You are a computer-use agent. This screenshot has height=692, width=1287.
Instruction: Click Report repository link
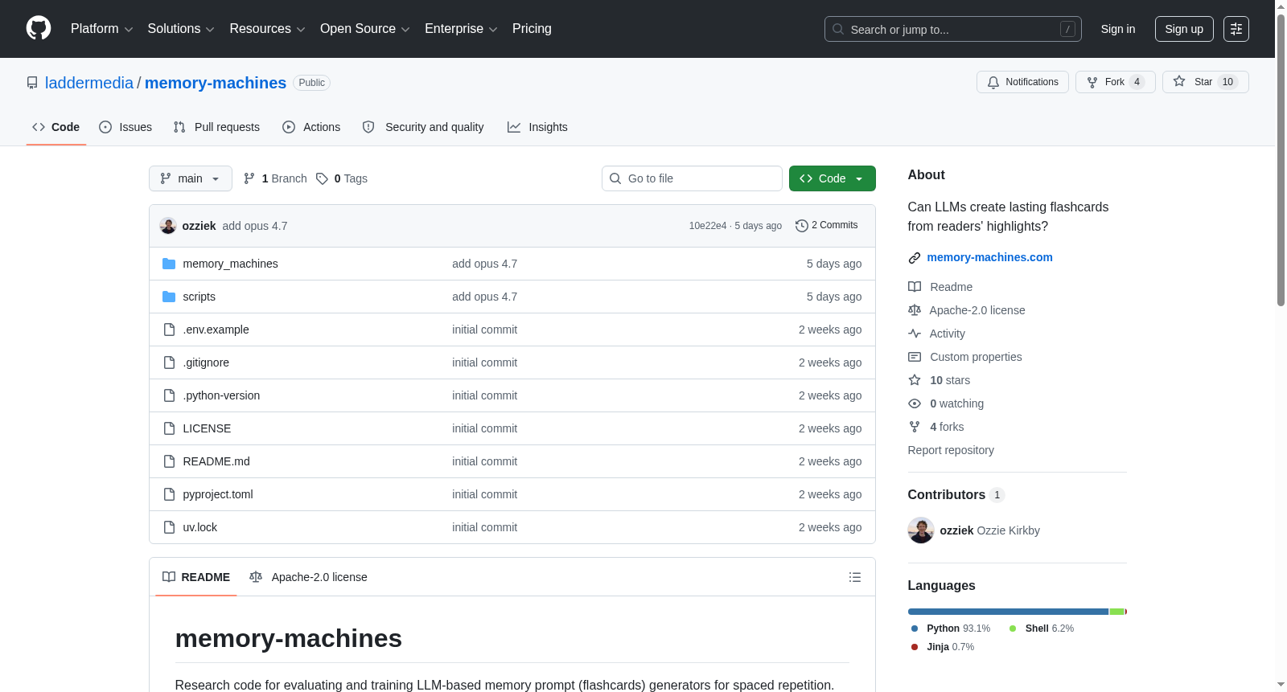pos(951,450)
